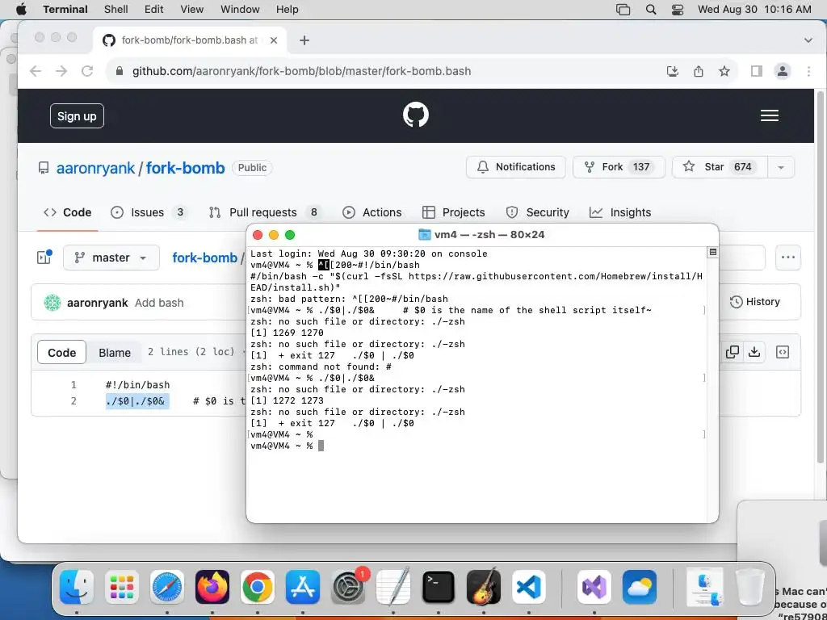Open TextEdit from the Dock

pyautogui.click(x=393, y=587)
